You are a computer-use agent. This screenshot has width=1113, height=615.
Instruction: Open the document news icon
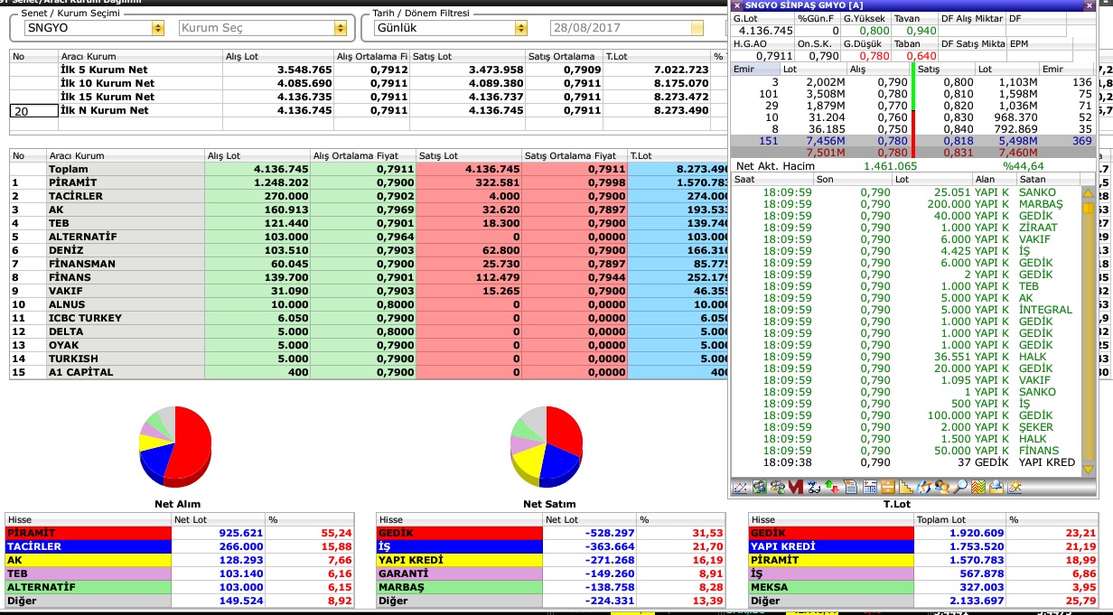pos(850,487)
